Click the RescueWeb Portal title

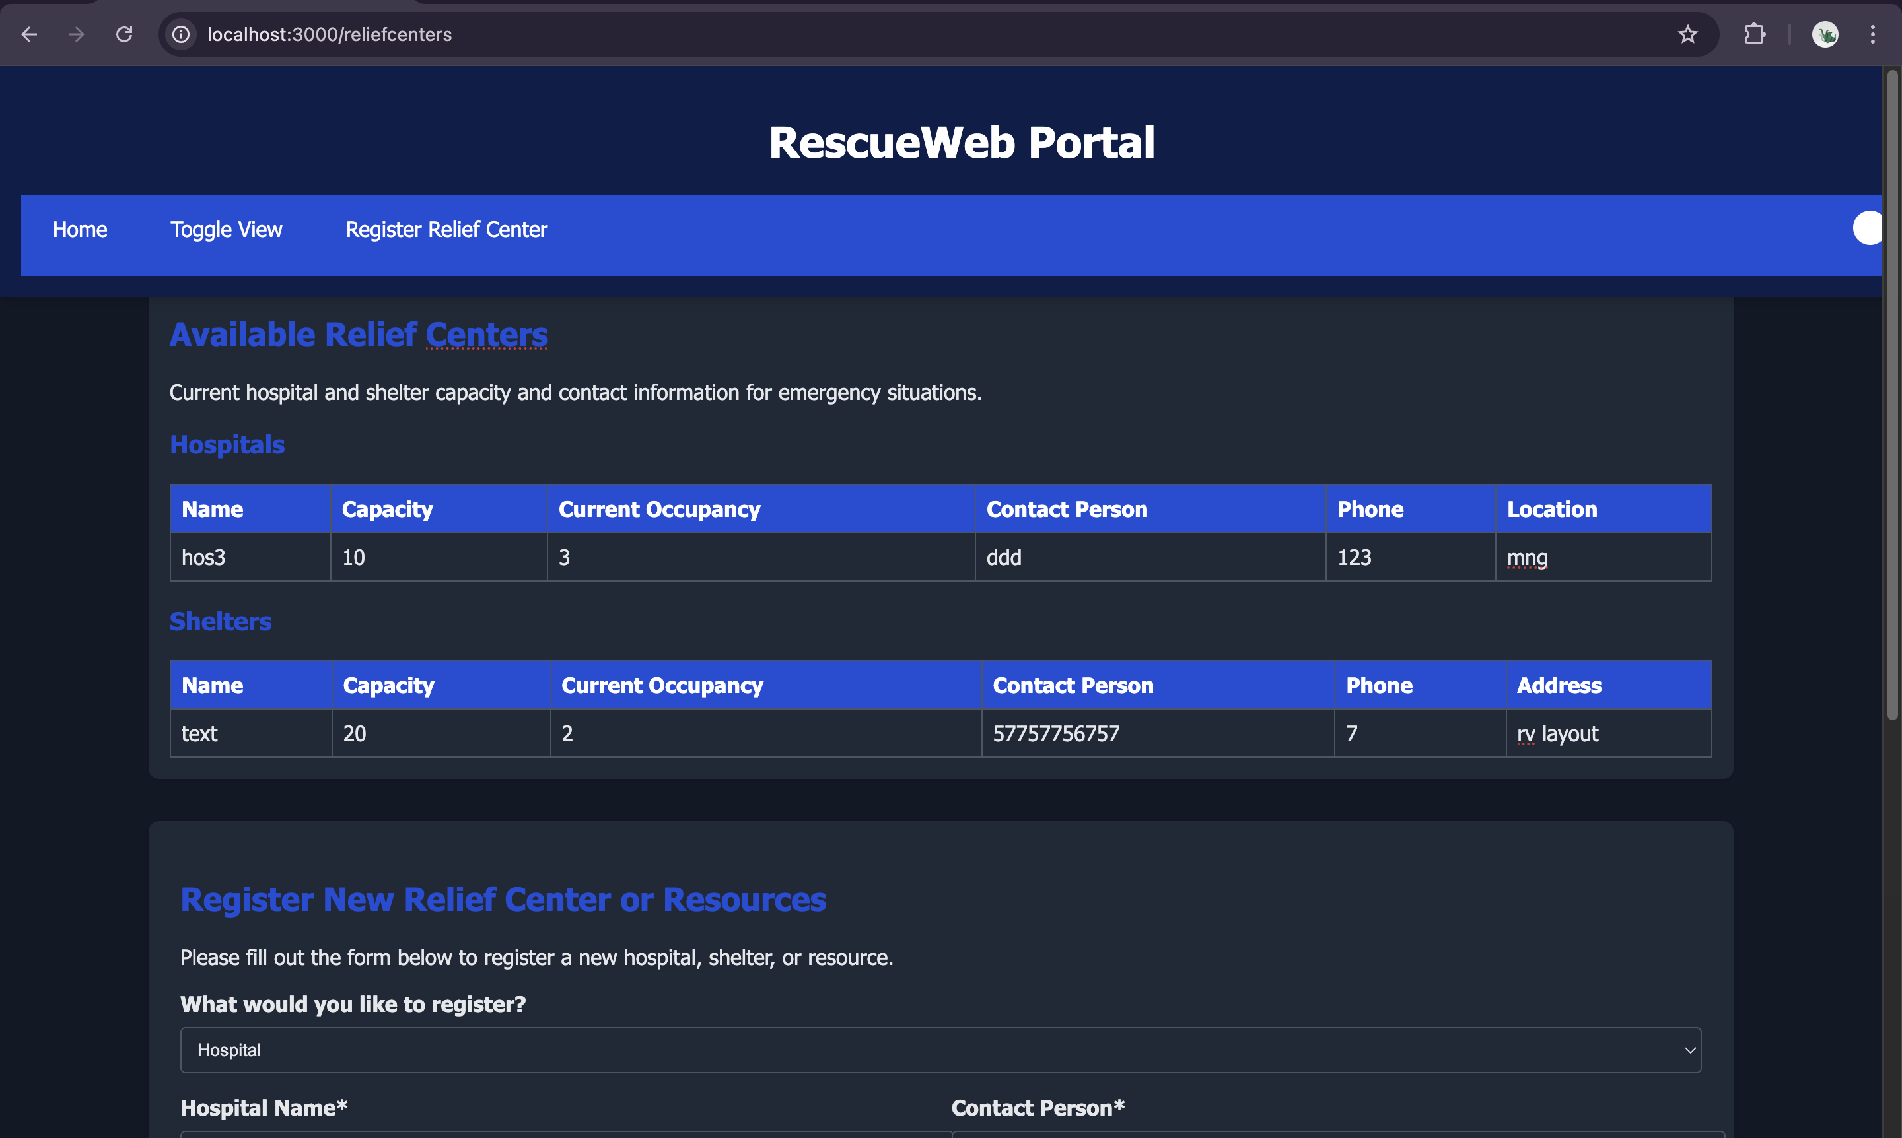click(x=962, y=143)
